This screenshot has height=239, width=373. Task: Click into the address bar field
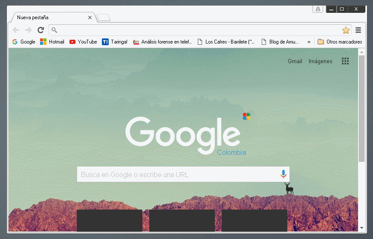coord(200,30)
